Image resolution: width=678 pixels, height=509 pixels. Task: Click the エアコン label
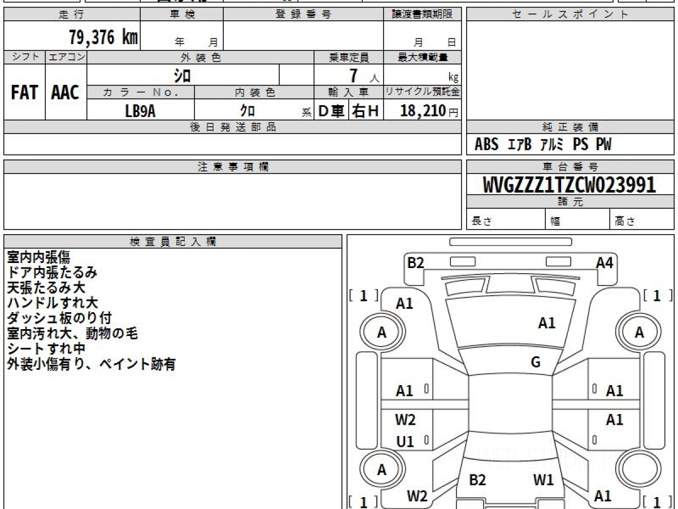(66, 57)
